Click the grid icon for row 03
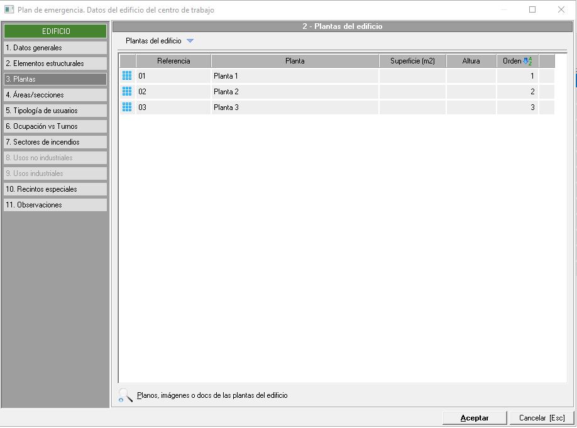Viewport: 577px width, 428px height. 127,107
